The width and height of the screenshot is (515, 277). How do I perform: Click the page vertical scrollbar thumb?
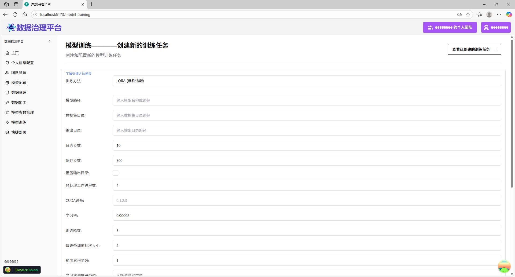(x=512, y=113)
